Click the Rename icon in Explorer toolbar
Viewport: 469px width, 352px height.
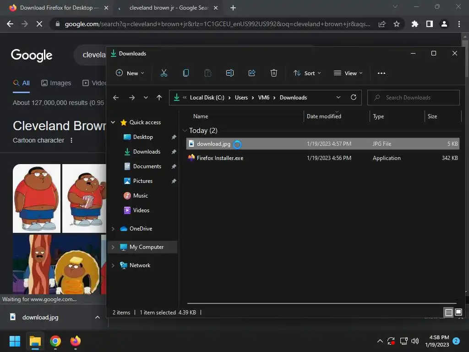pyautogui.click(x=230, y=73)
